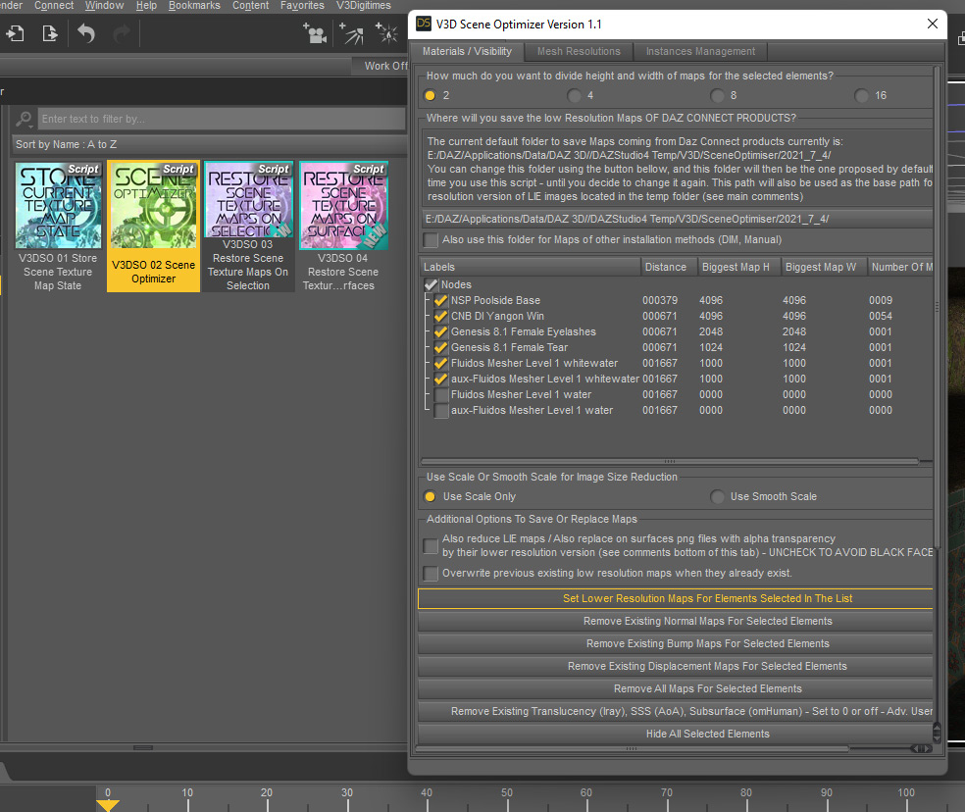Click the scroll stepper beside Hide All button
The image size is (965, 812).
[x=937, y=733]
